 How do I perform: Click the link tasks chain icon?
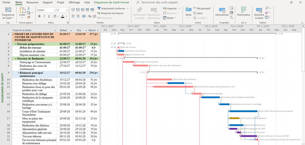click(89, 16)
